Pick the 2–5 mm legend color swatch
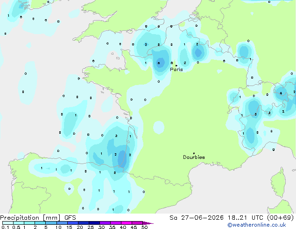Screen dimensions: 296x229 [x=41, y=223]
